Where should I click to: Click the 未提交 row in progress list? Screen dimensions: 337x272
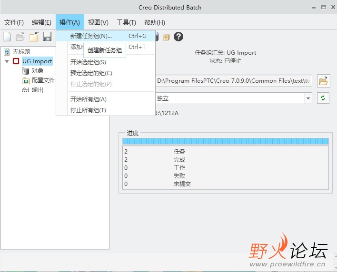(226, 184)
